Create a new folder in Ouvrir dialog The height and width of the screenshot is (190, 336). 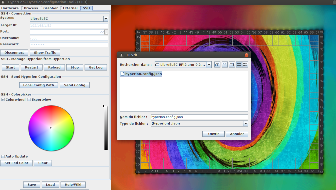point(232,64)
